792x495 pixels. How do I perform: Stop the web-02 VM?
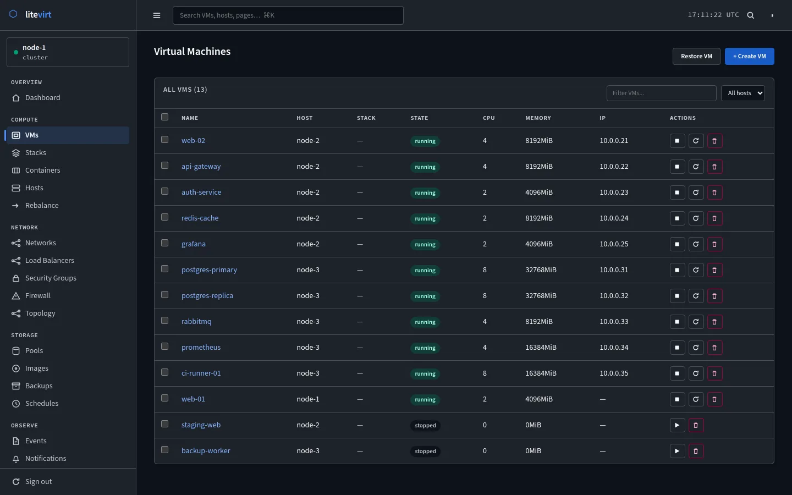pyautogui.click(x=677, y=141)
